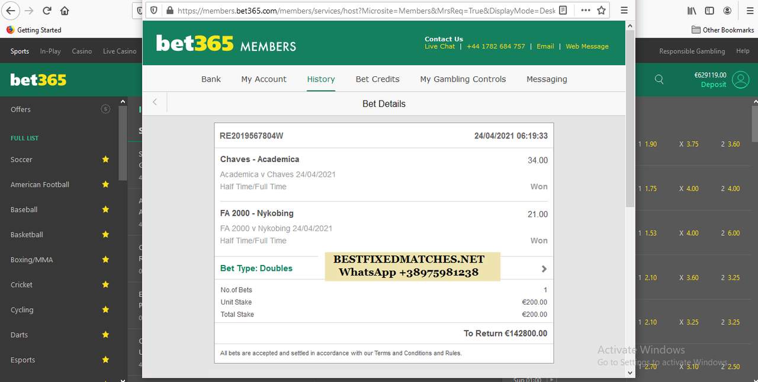Open the bet365 account avatar icon

click(x=741, y=79)
